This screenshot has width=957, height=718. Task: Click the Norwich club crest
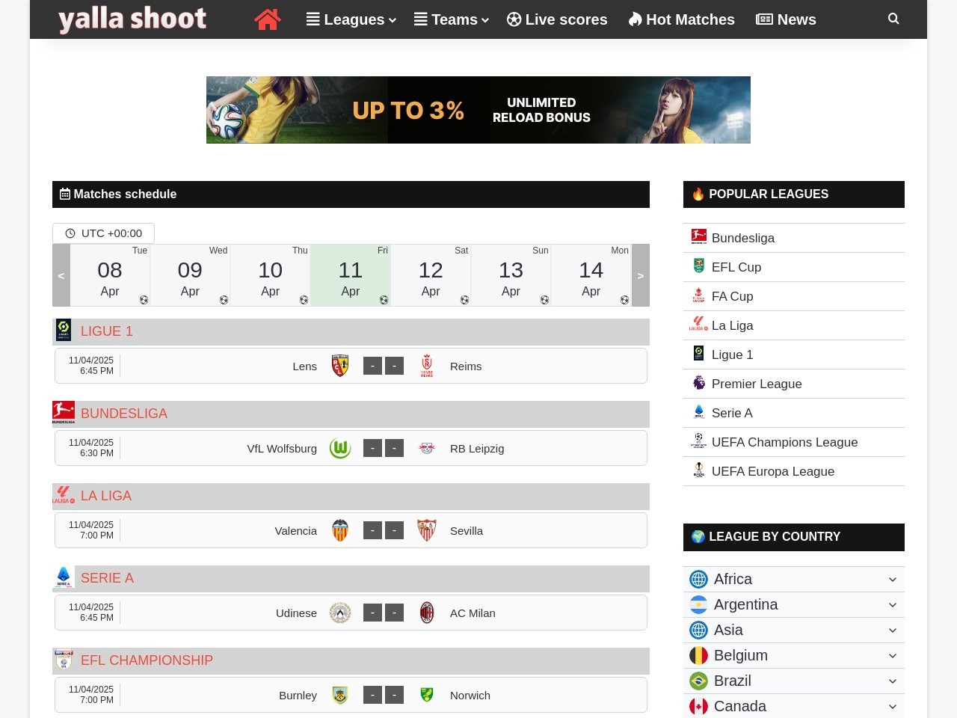coord(427,695)
